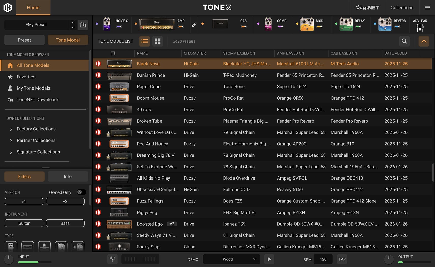Screen dimensions: 435x267
Task: Open the advanced parameters sliders icon
Action: click(x=420, y=28)
